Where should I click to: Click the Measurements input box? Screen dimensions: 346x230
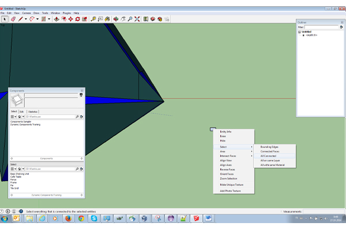coord(323,212)
